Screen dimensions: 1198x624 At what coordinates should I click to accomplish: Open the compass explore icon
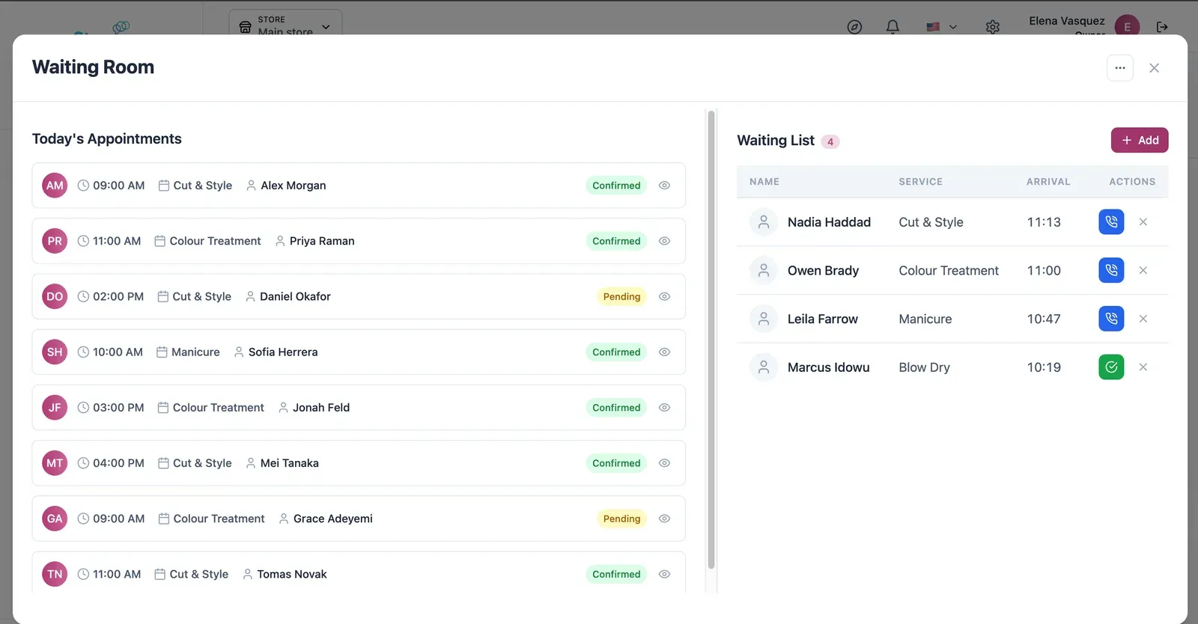[854, 27]
